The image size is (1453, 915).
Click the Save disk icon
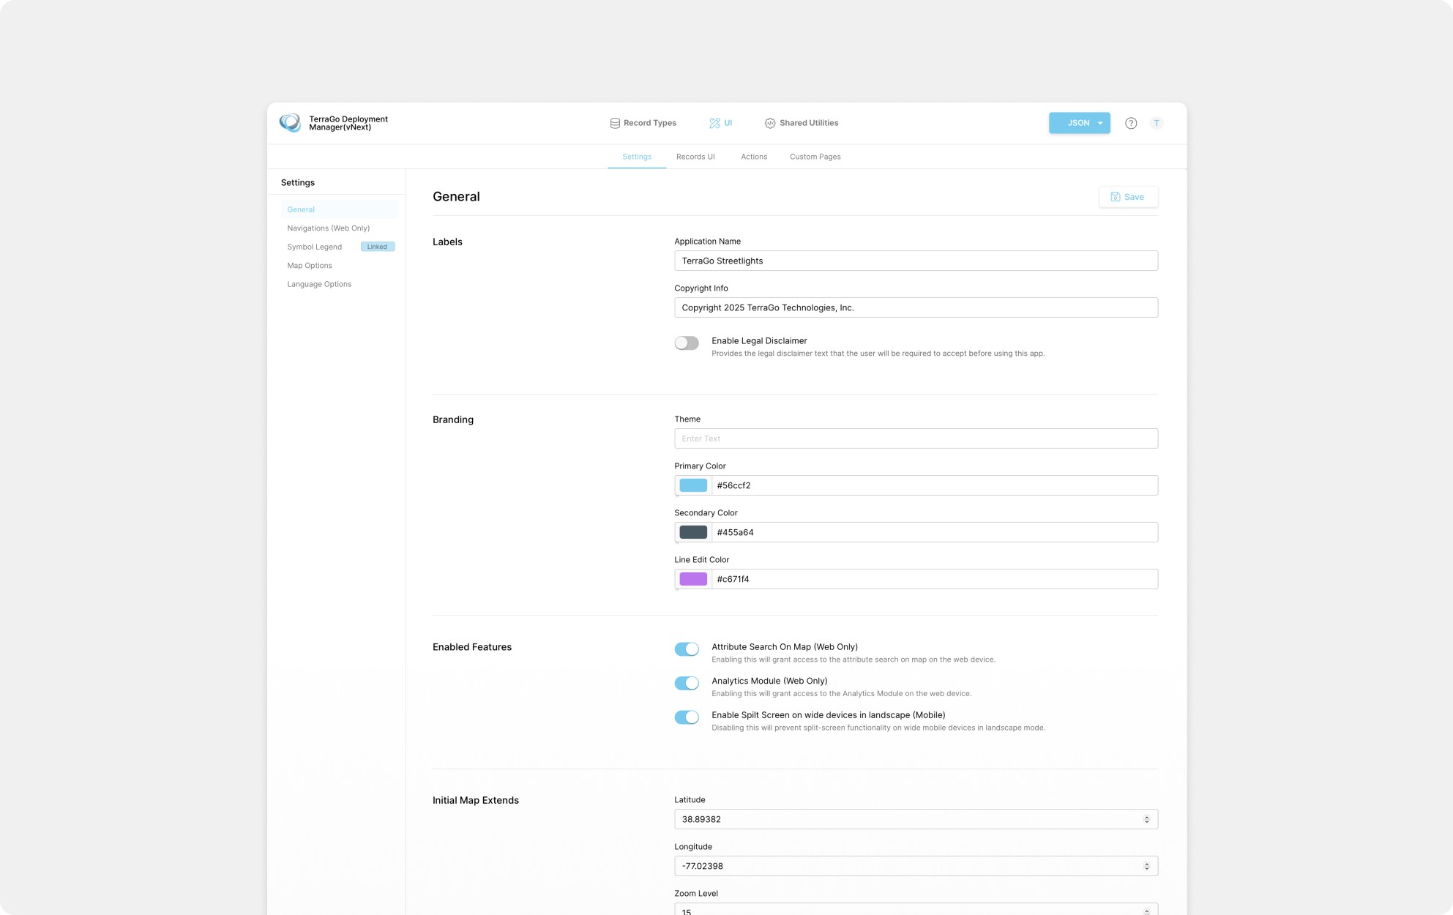coord(1116,197)
